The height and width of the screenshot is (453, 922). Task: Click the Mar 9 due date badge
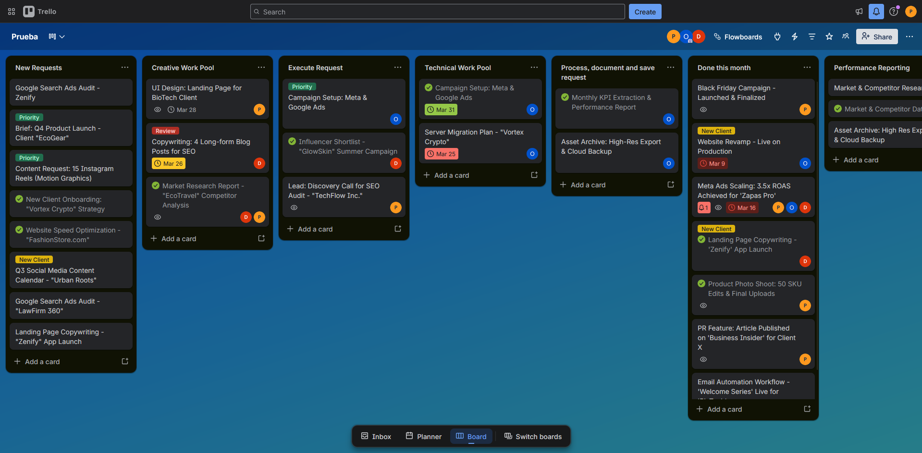tap(713, 163)
